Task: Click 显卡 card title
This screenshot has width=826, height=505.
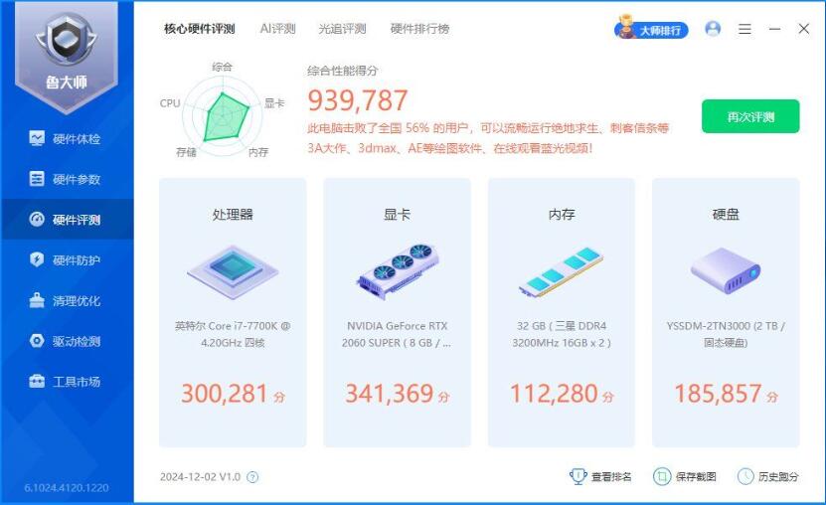Action: (x=398, y=215)
